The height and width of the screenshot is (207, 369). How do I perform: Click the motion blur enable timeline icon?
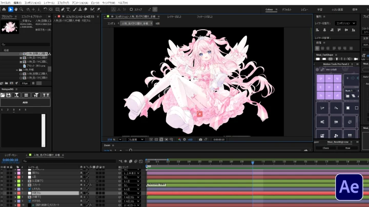(x=136, y=161)
